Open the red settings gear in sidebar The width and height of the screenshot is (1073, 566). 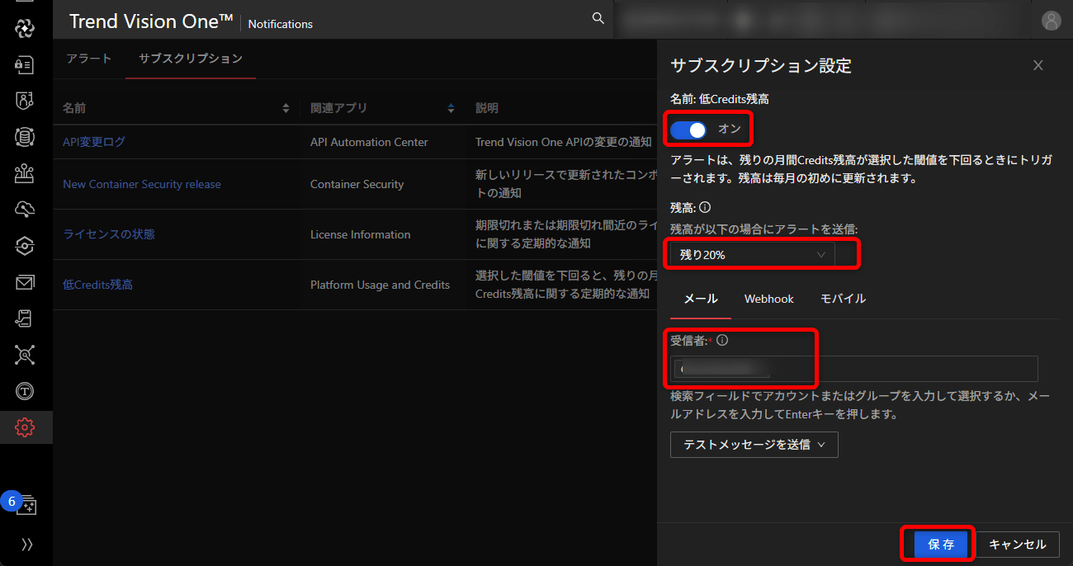click(24, 427)
